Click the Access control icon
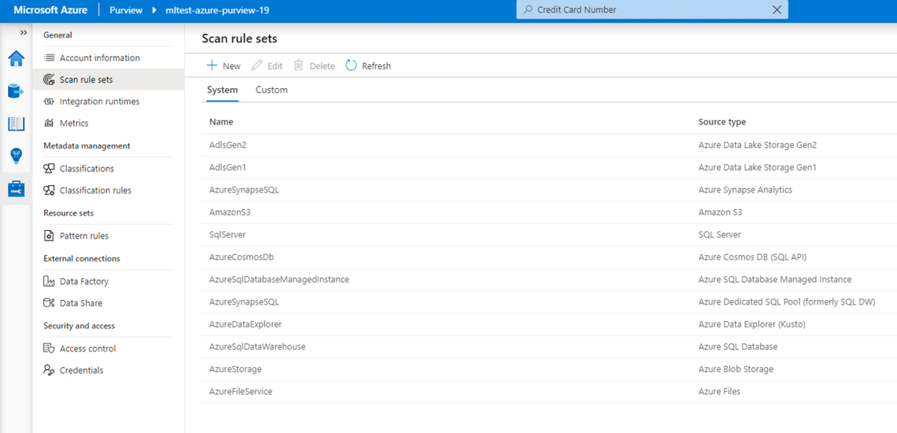Image resolution: width=897 pixels, height=433 pixels. click(x=49, y=349)
